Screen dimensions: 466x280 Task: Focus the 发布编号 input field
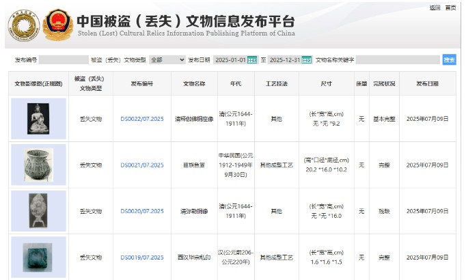(x=64, y=60)
